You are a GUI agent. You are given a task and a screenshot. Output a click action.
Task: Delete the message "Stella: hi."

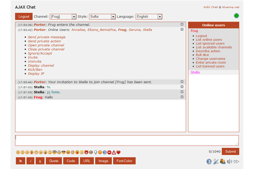tap(182, 87)
